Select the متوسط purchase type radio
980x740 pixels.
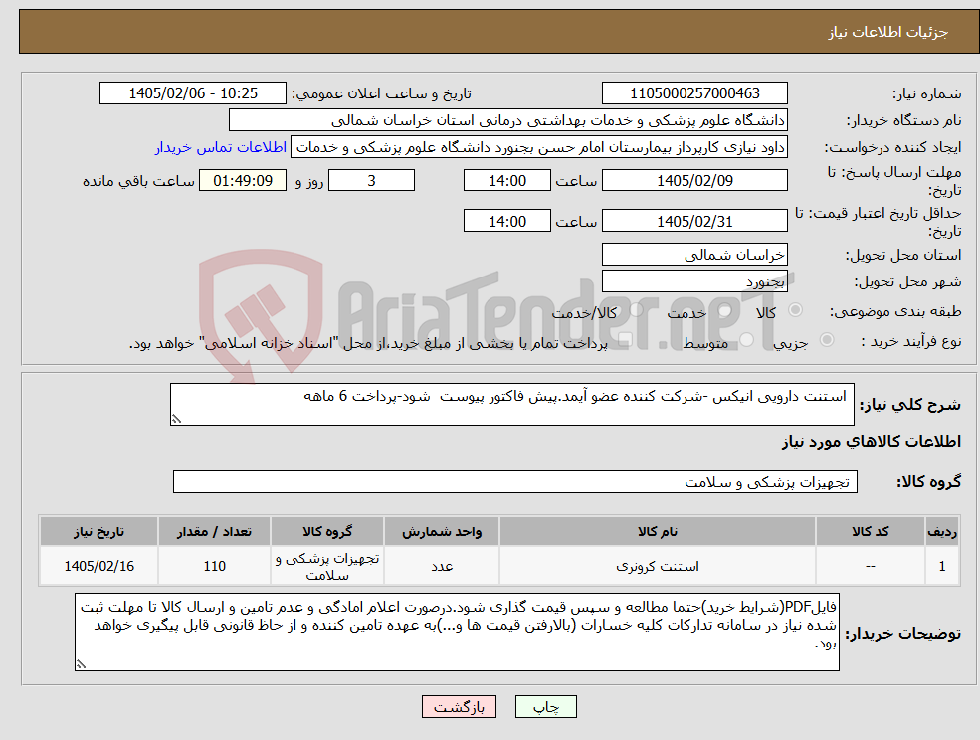point(746,339)
